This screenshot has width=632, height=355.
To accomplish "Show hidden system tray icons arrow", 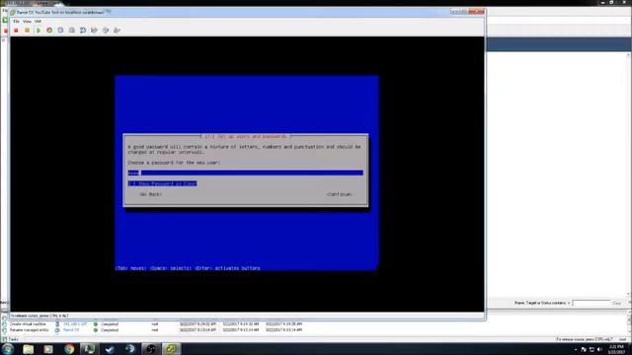I will 576,349.
